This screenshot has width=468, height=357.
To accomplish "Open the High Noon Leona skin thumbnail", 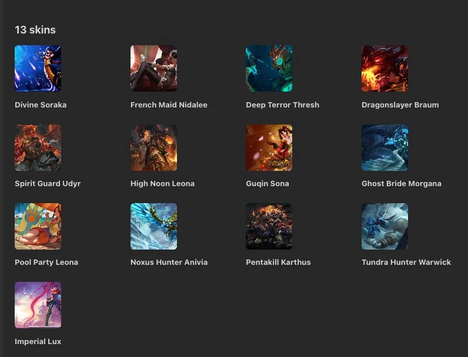I will 153,147.
